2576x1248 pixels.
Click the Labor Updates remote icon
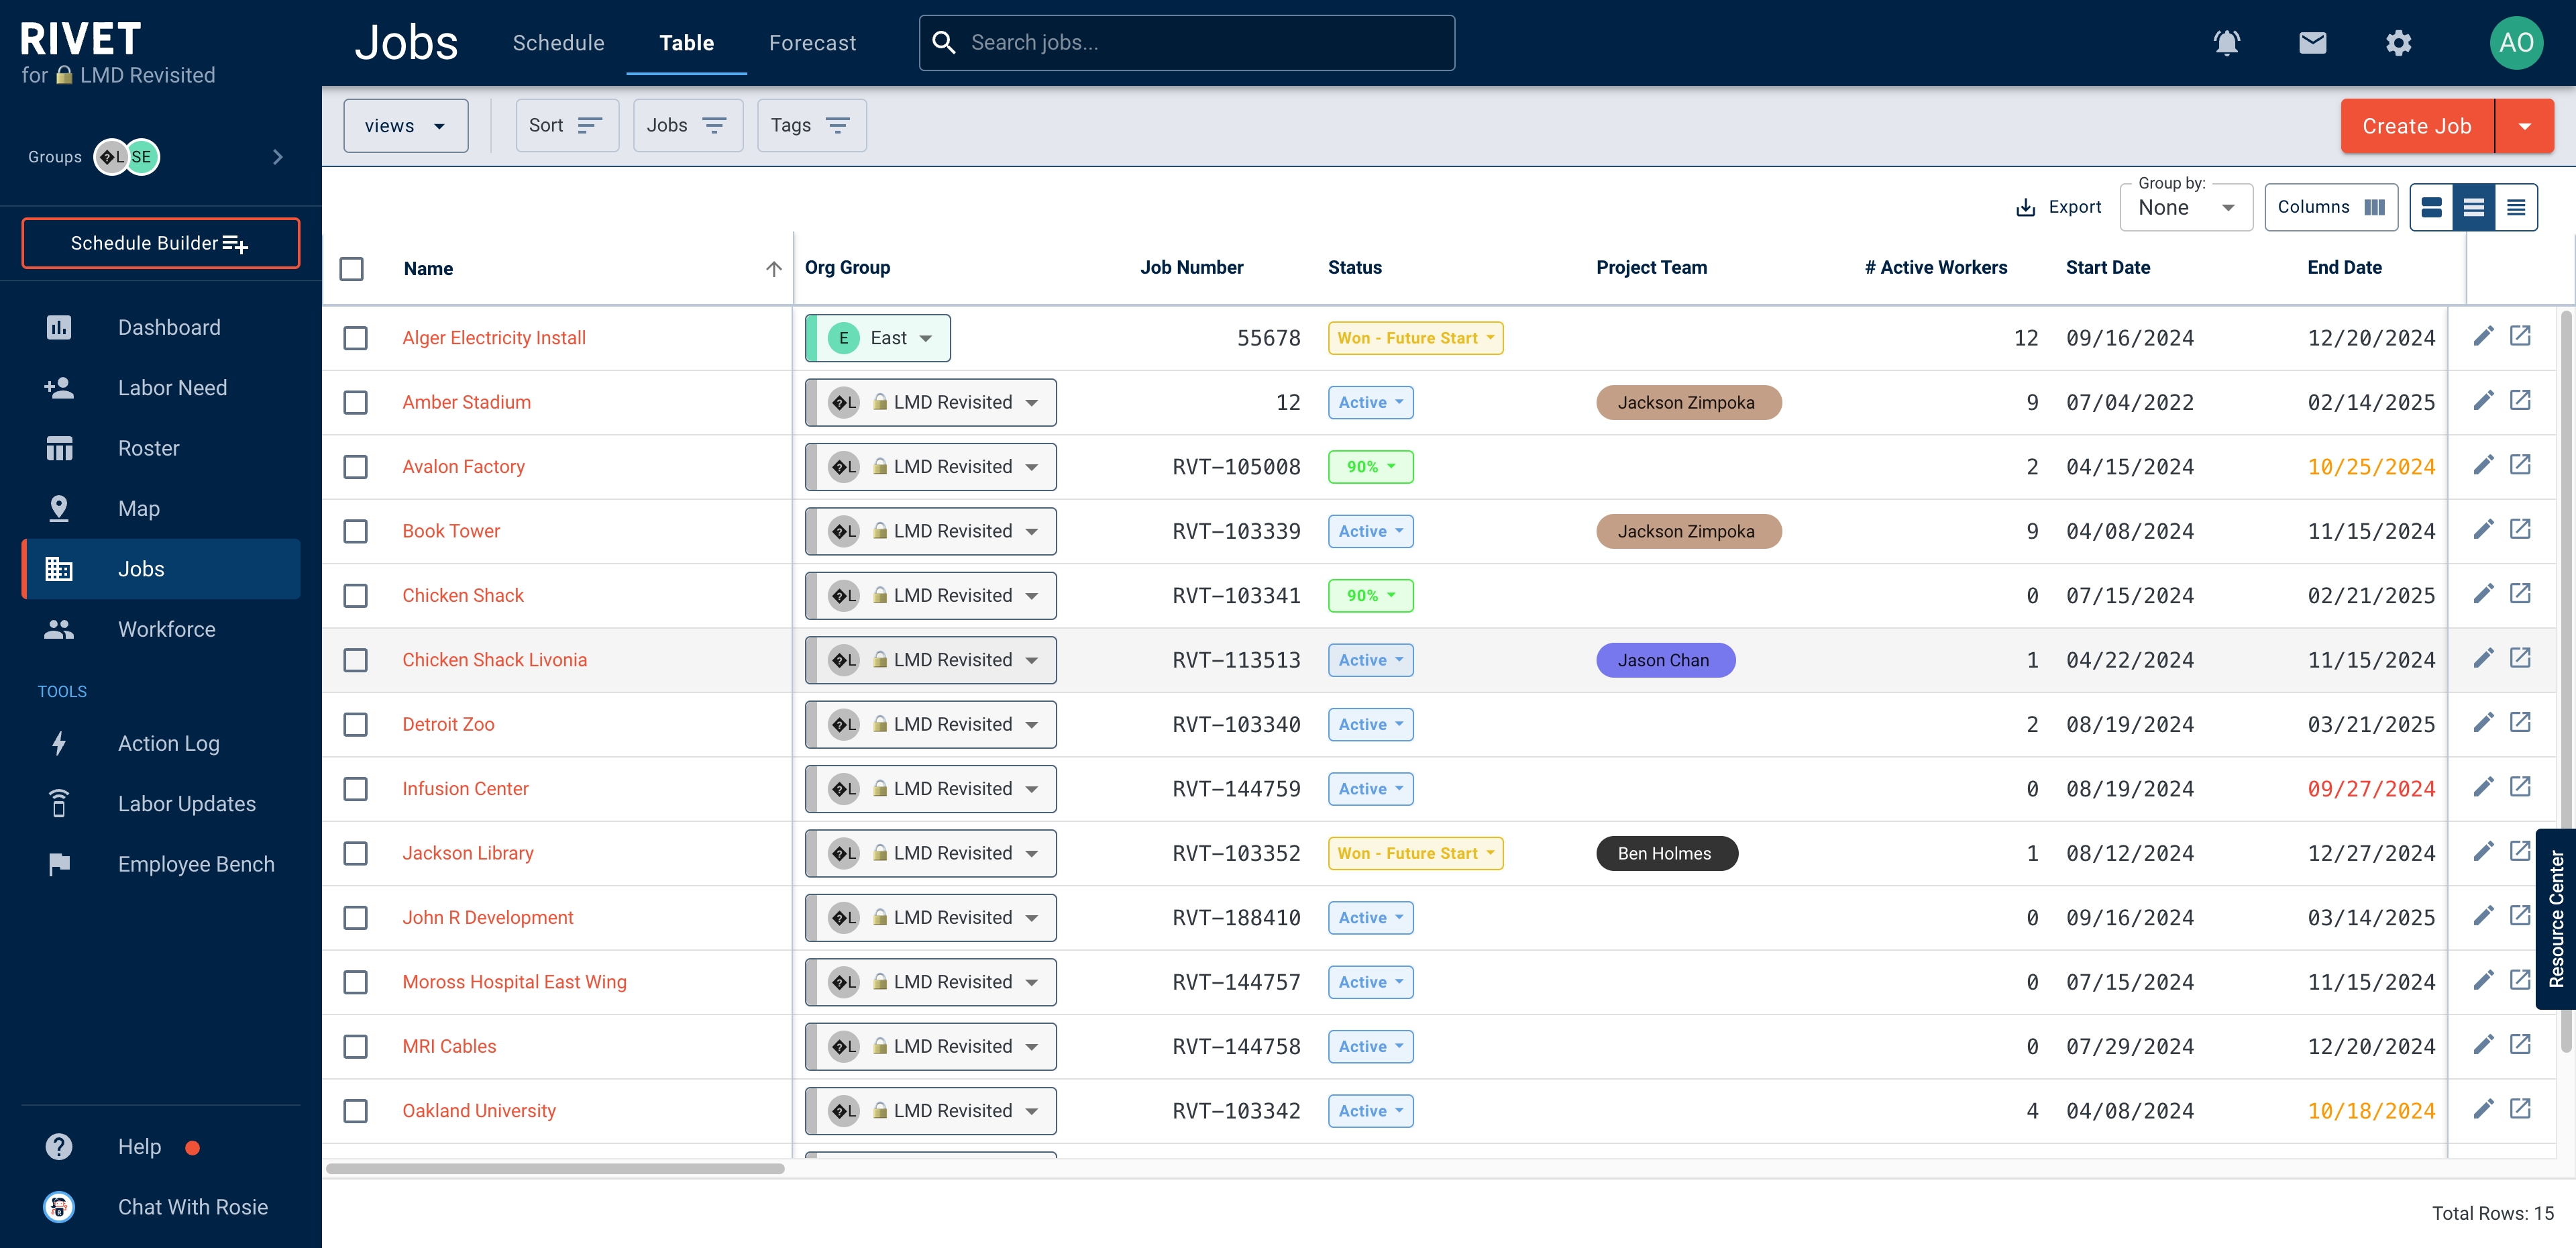tap(59, 803)
